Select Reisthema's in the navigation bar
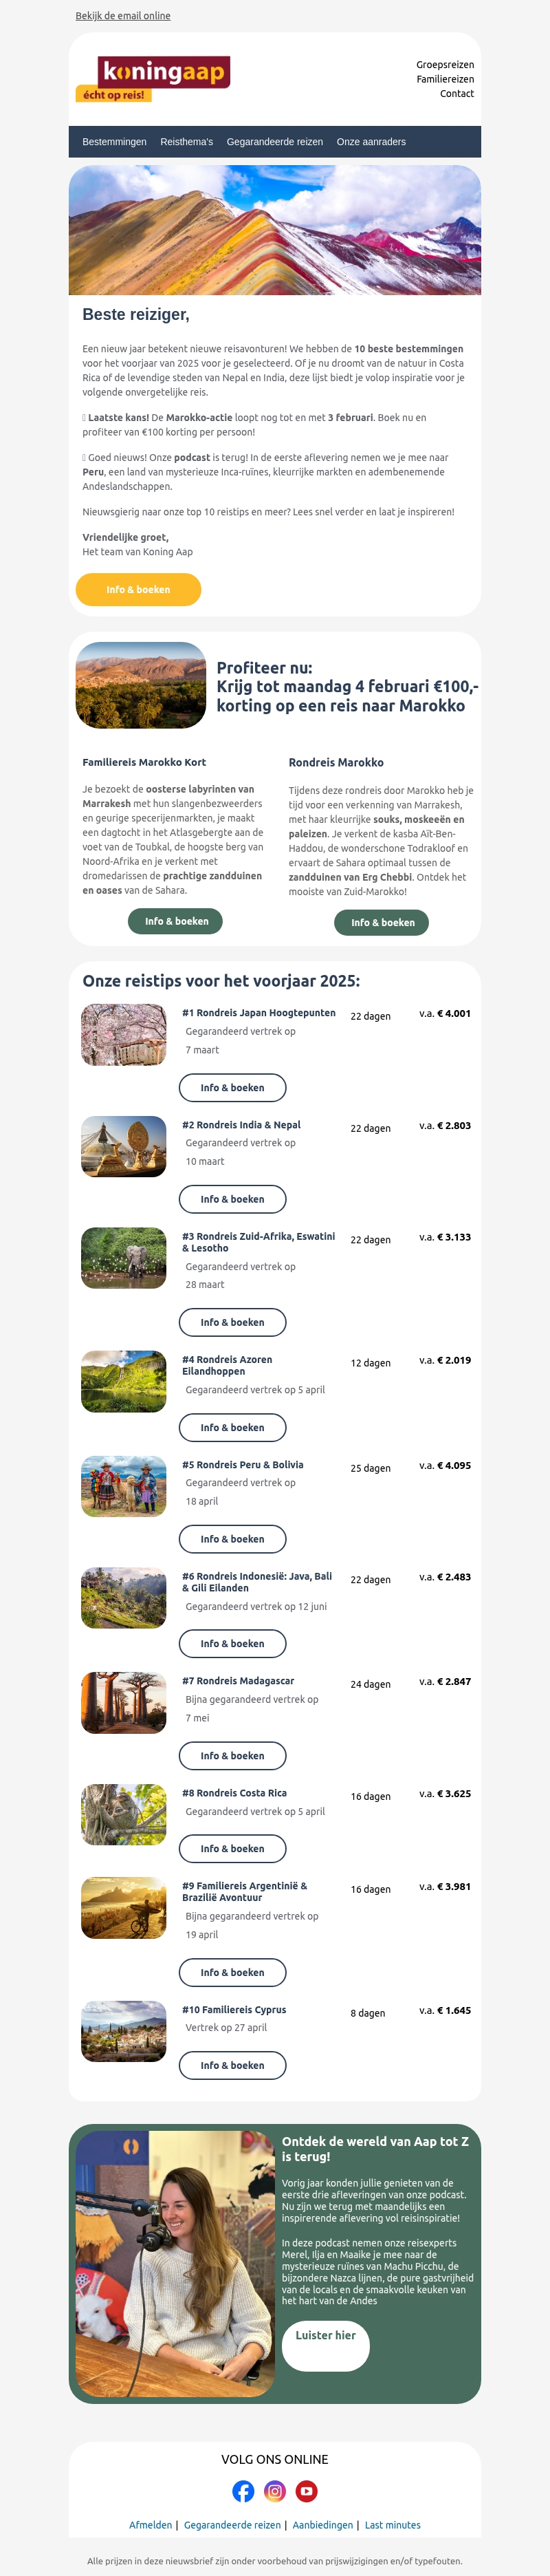Viewport: 550px width, 2576px height. (186, 142)
